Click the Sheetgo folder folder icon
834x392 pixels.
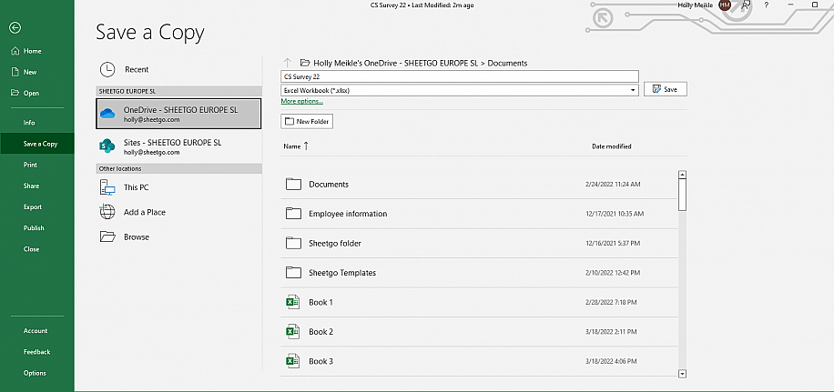293,243
